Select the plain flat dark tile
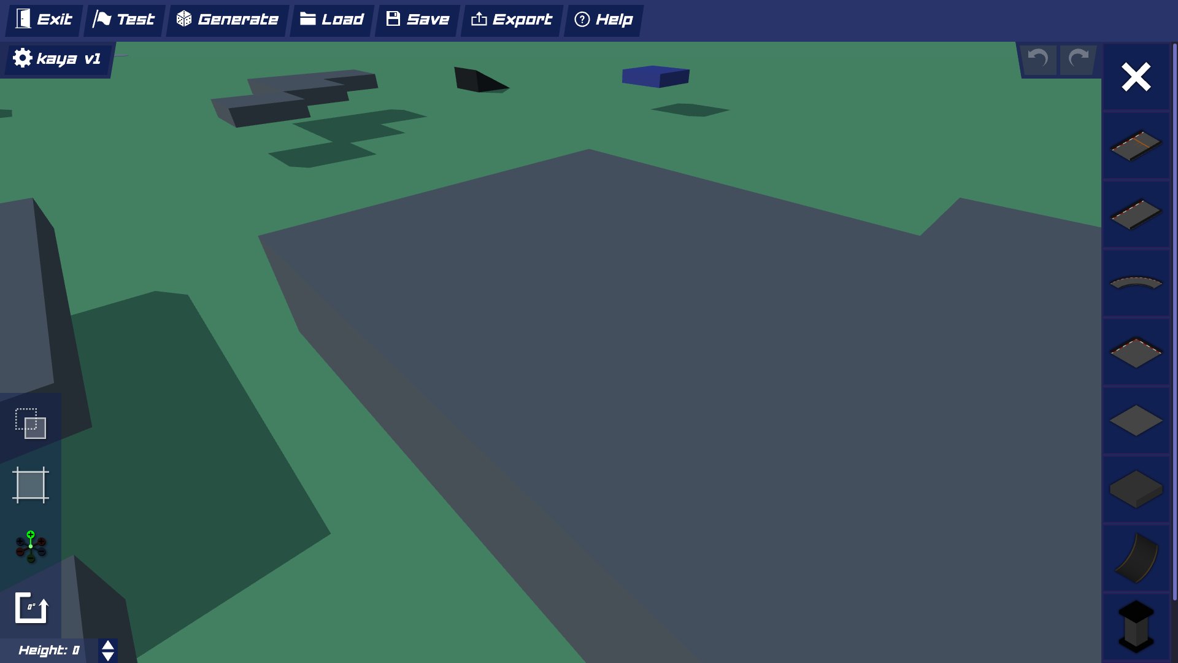1178x663 pixels. pyautogui.click(x=1135, y=421)
